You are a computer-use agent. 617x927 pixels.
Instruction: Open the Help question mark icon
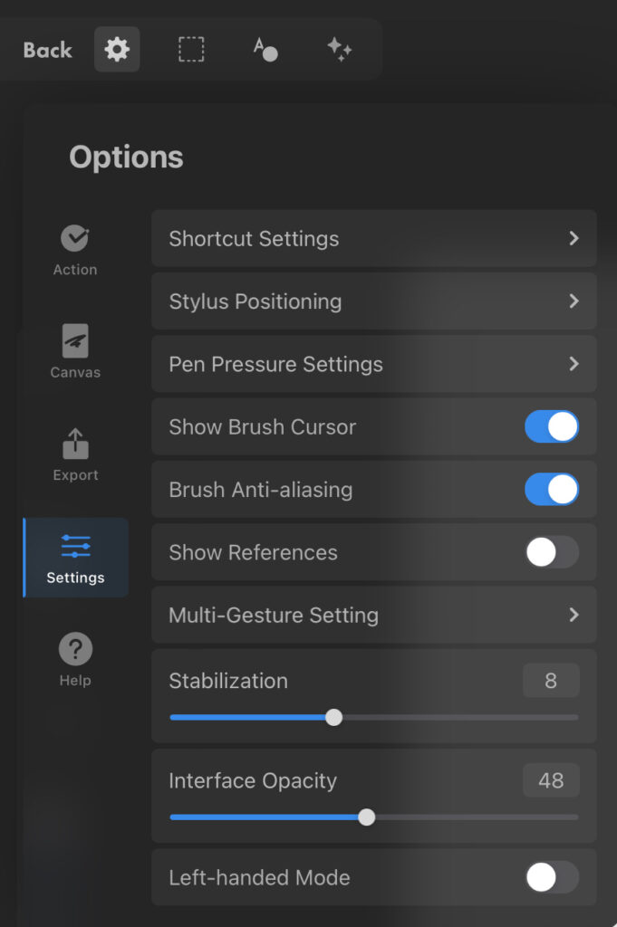point(75,649)
